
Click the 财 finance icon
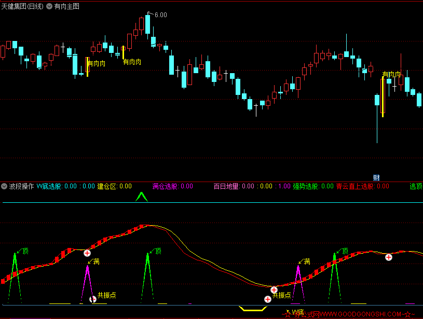tap(376, 178)
